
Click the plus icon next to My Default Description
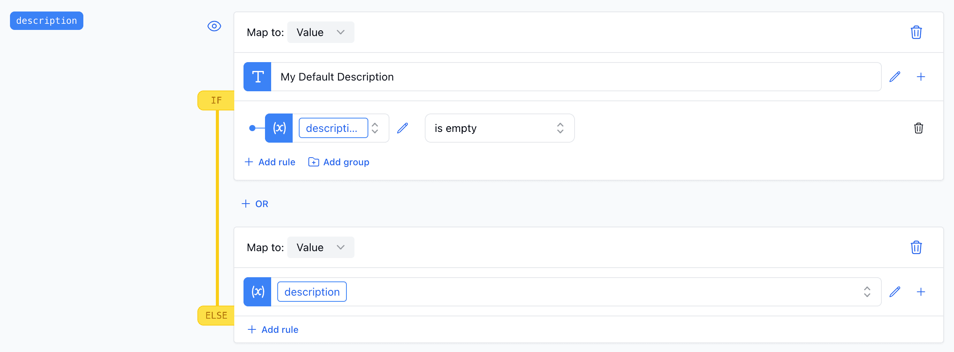click(921, 77)
